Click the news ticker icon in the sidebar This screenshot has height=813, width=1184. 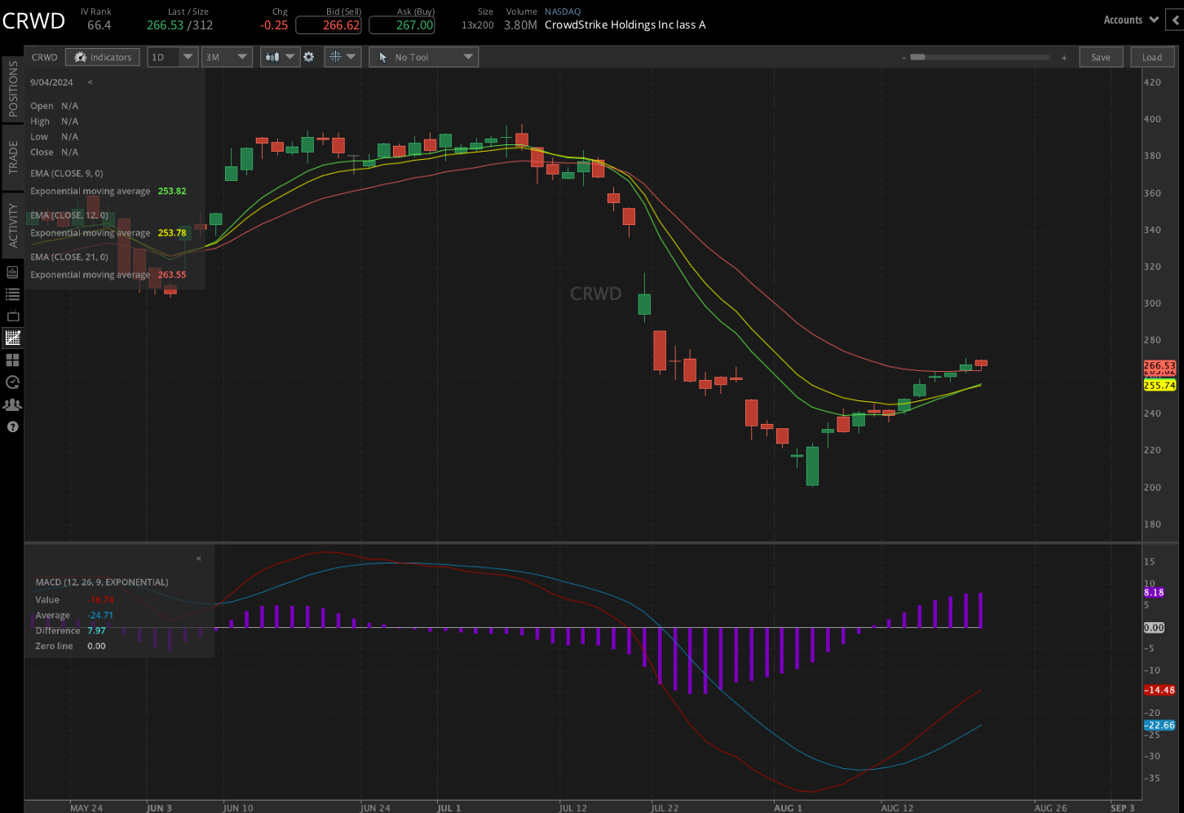pos(12,316)
